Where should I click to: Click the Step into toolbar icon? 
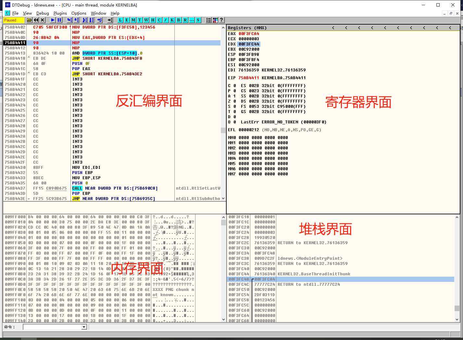click(69, 20)
